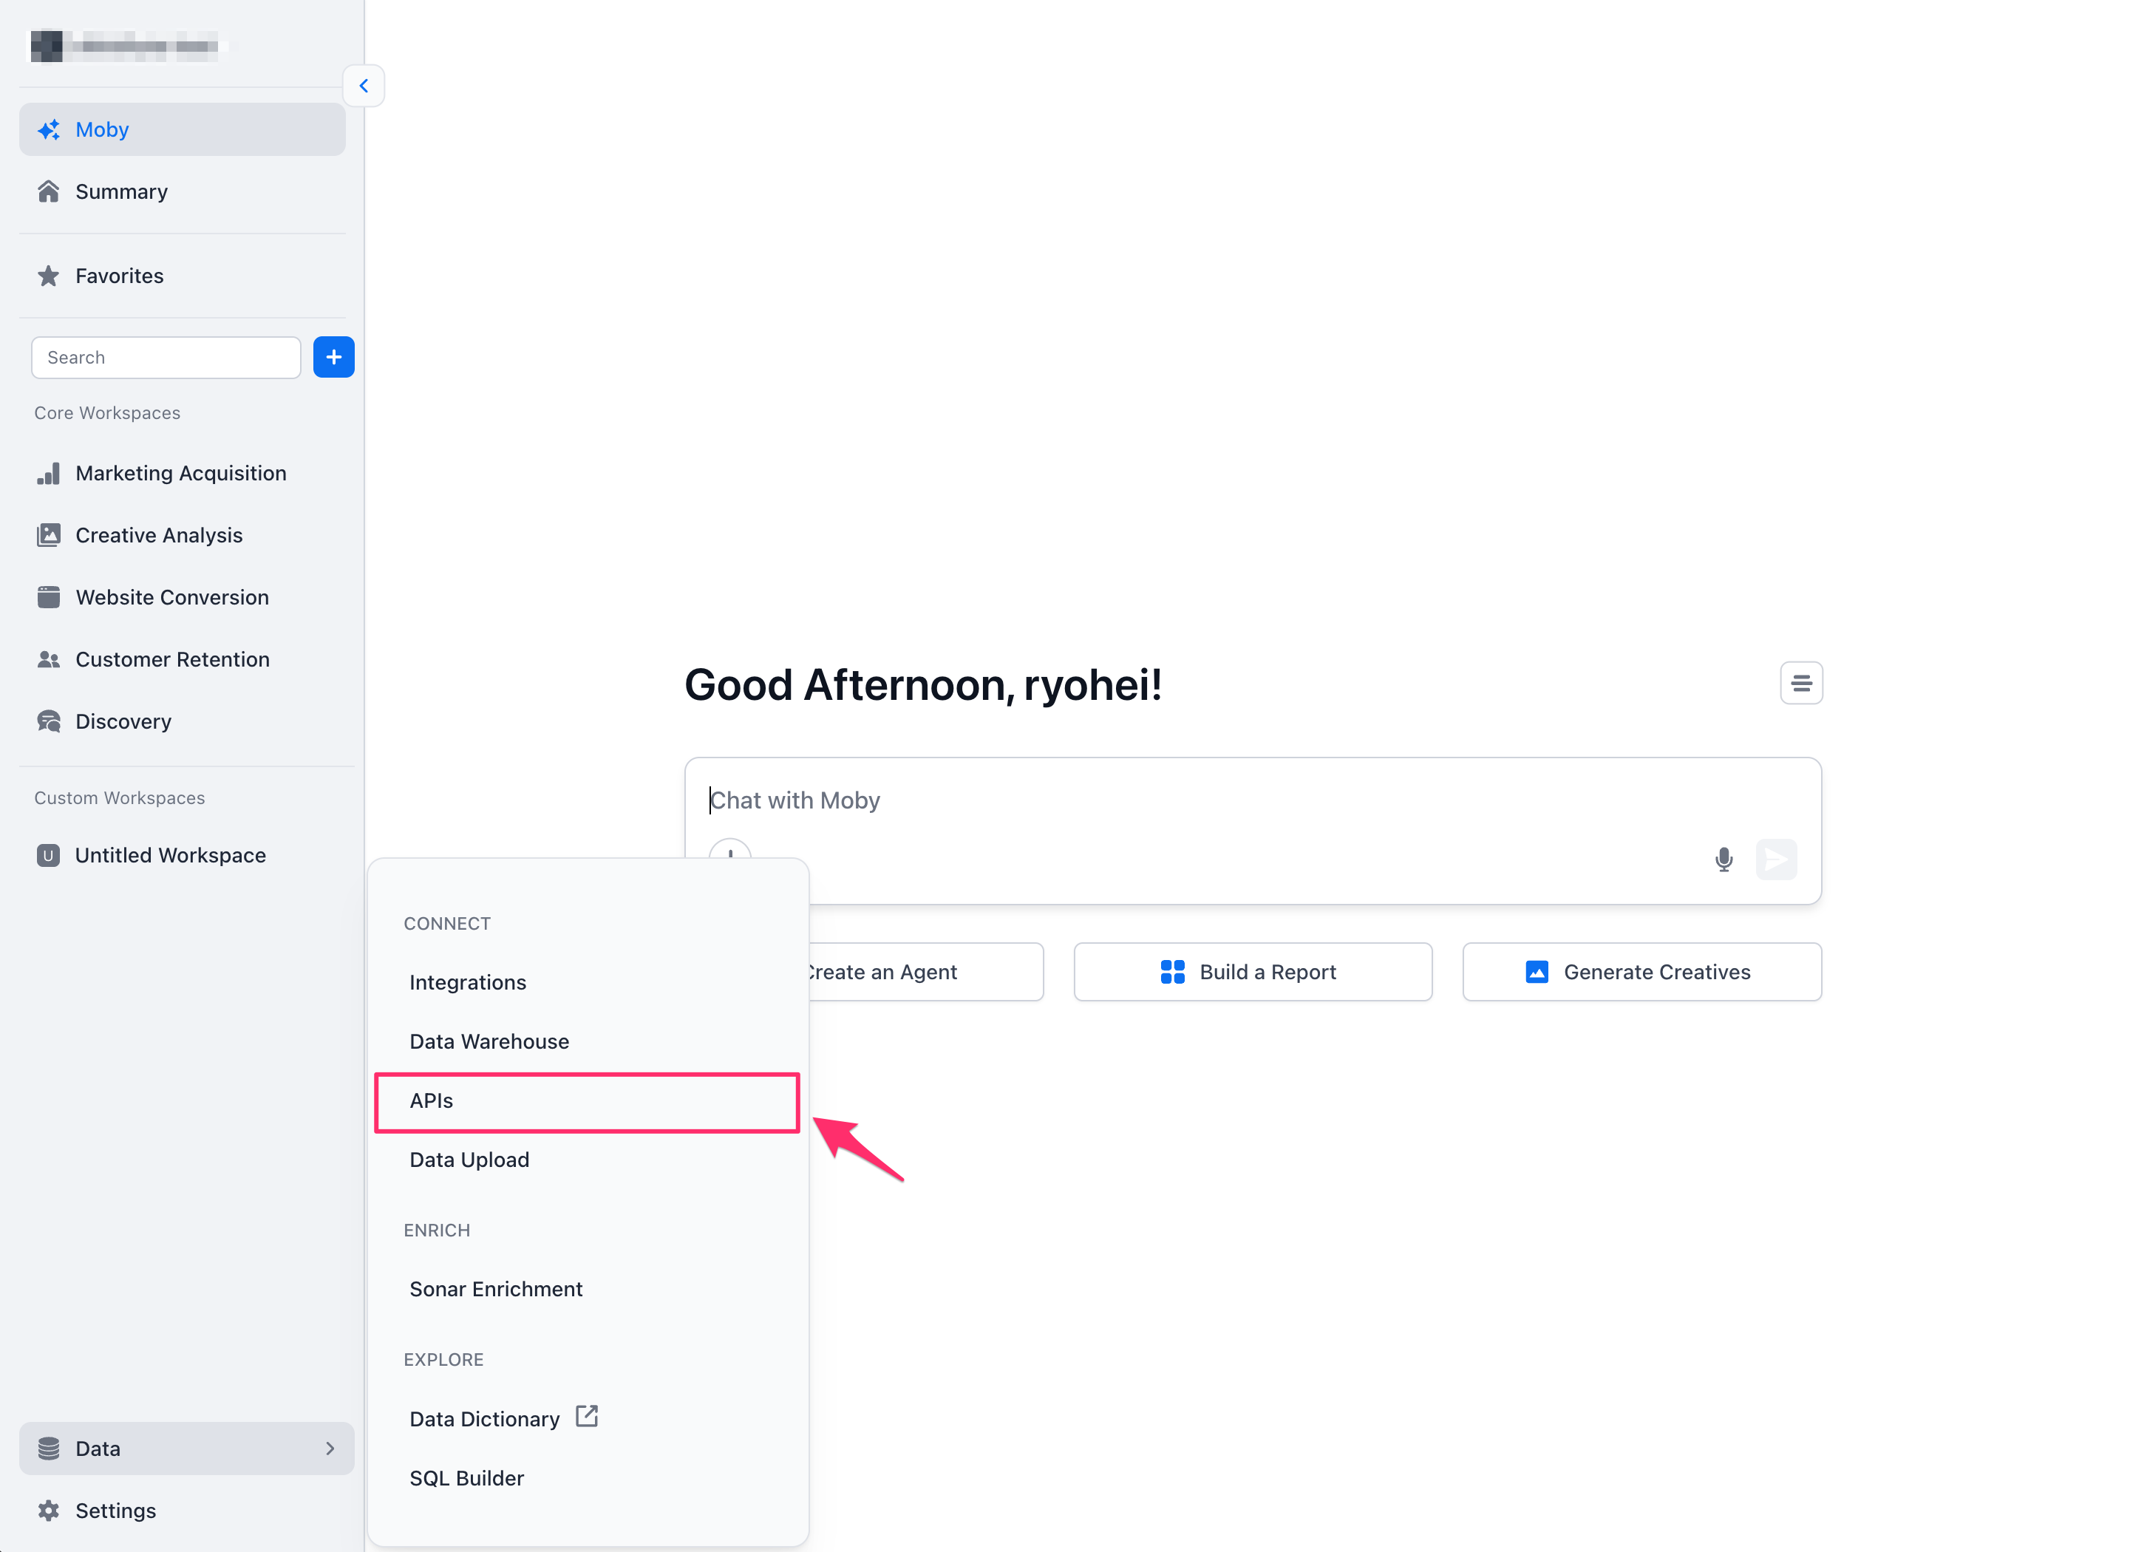Click the sidebar Search field
The height and width of the screenshot is (1552, 2130).
coord(166,358)
